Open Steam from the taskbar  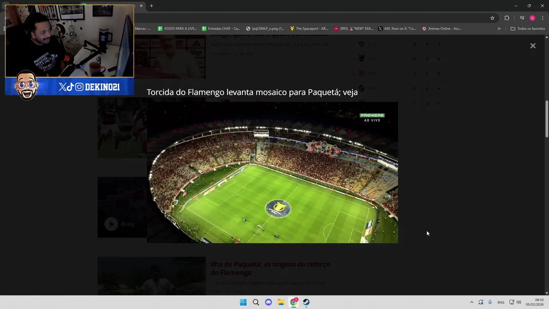306,302
